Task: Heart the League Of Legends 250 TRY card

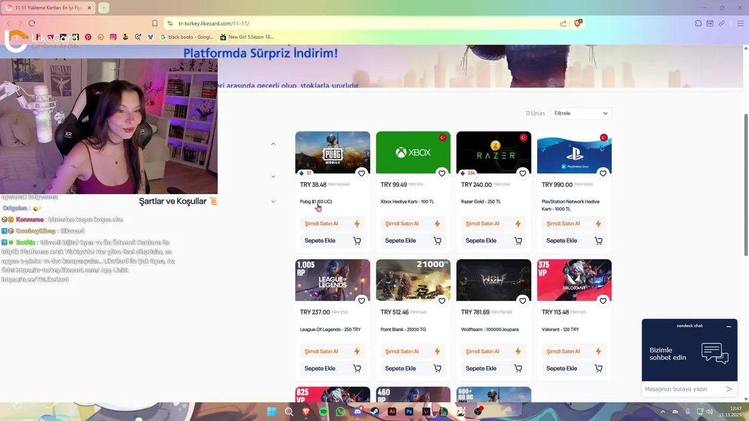Action: pos(362,301)
